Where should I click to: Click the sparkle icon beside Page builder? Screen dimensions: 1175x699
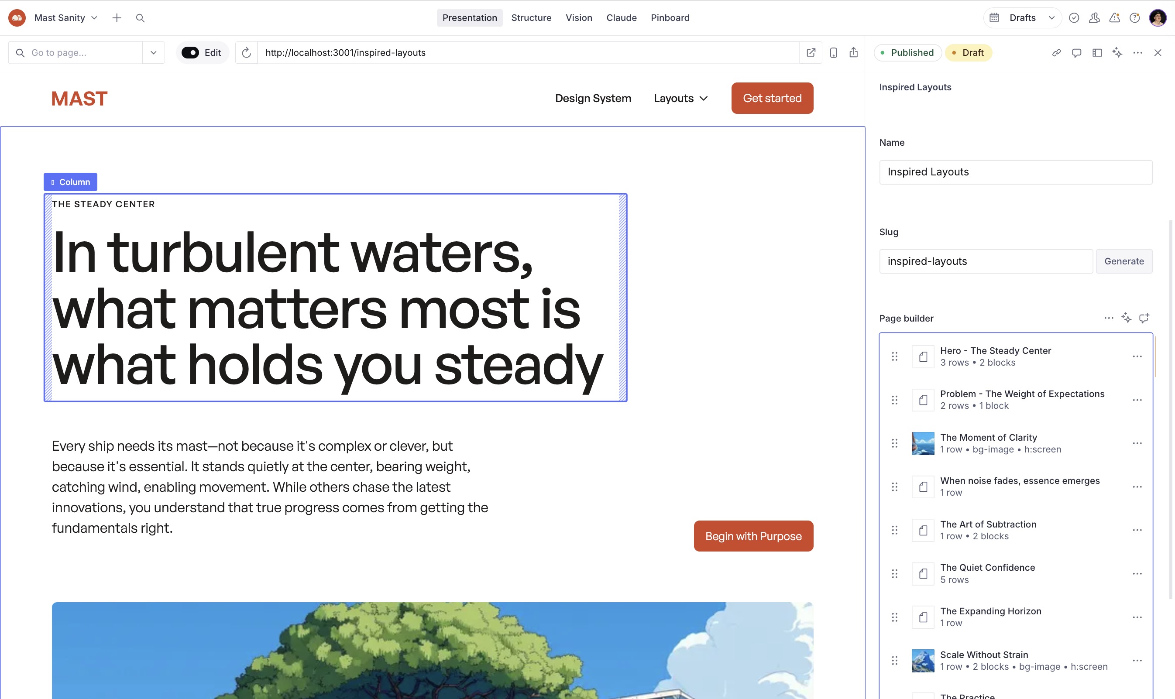1127,319
